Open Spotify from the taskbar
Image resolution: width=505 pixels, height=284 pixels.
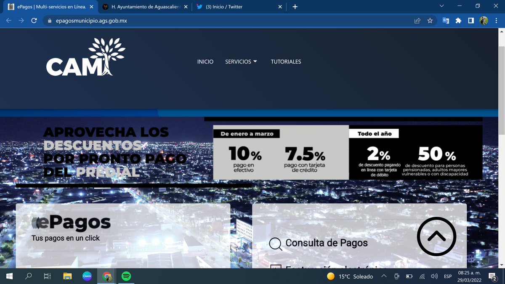[x=126, y=276]
